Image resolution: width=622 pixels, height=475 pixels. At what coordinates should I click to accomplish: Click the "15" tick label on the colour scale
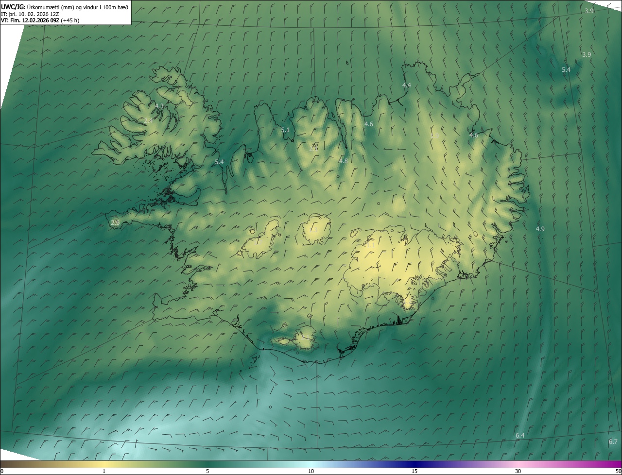(415, 471)
